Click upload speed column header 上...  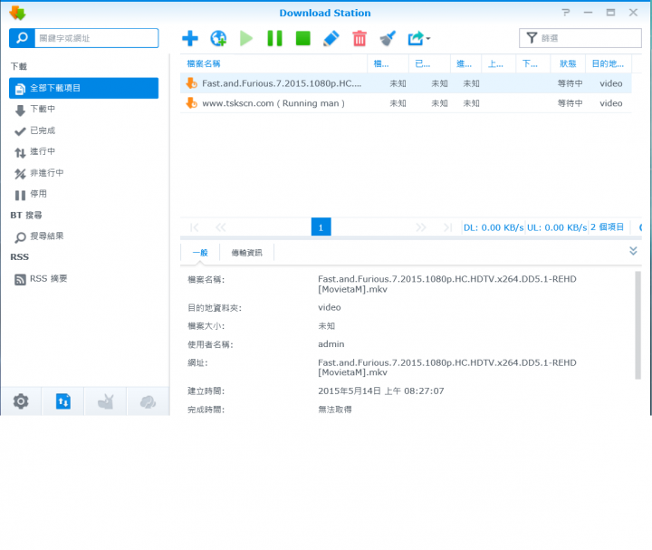pyautogui.click(x=499, y=63)
